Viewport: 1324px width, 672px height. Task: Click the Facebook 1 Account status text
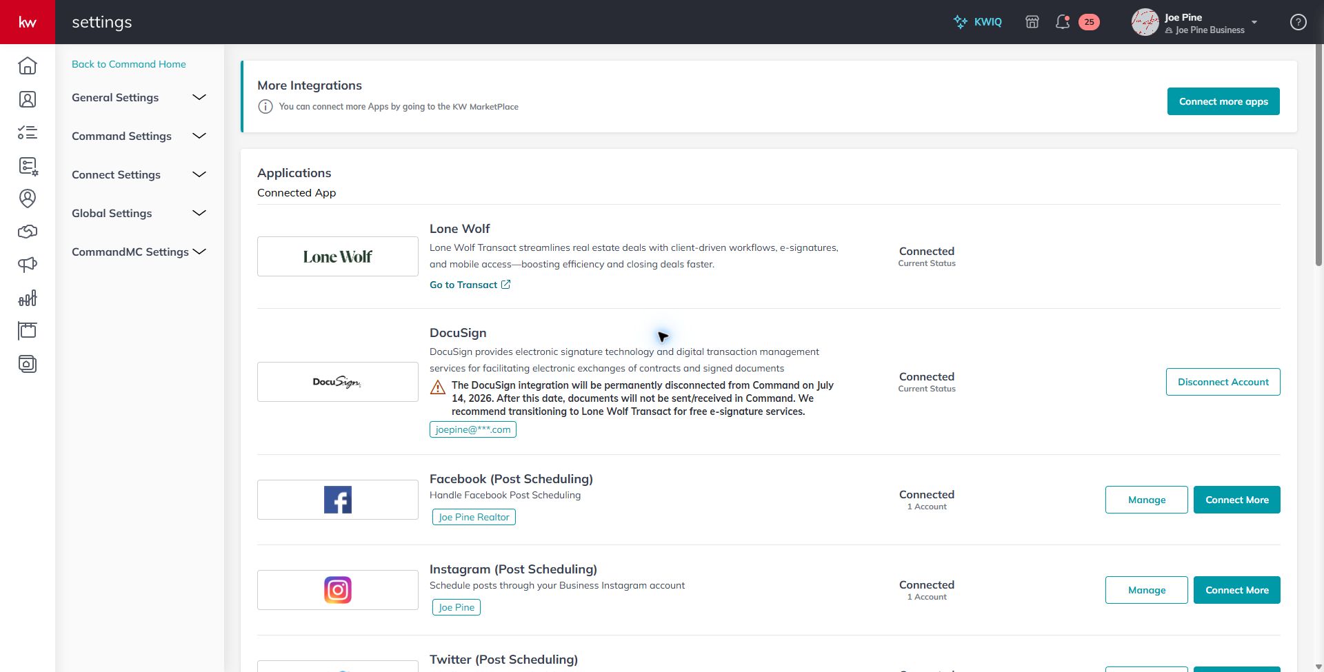[927, 507]
